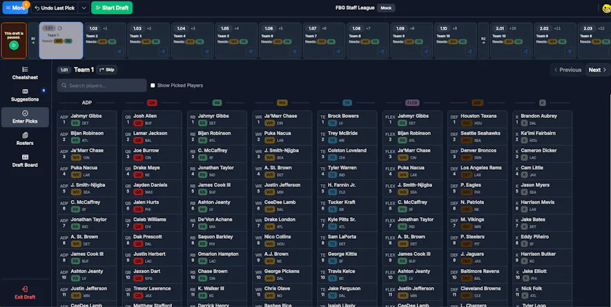Image resolution: width=611 pixels, height=307 pixels.
Task: Pick Drake London in WR column
Action: [282, 223]
